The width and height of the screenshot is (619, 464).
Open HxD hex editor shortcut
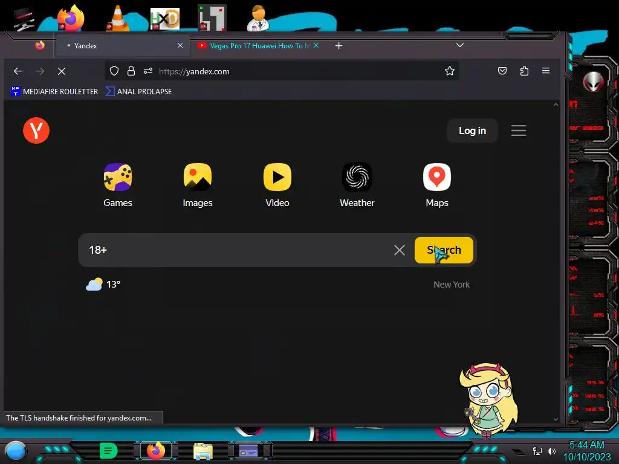point(165,19)
